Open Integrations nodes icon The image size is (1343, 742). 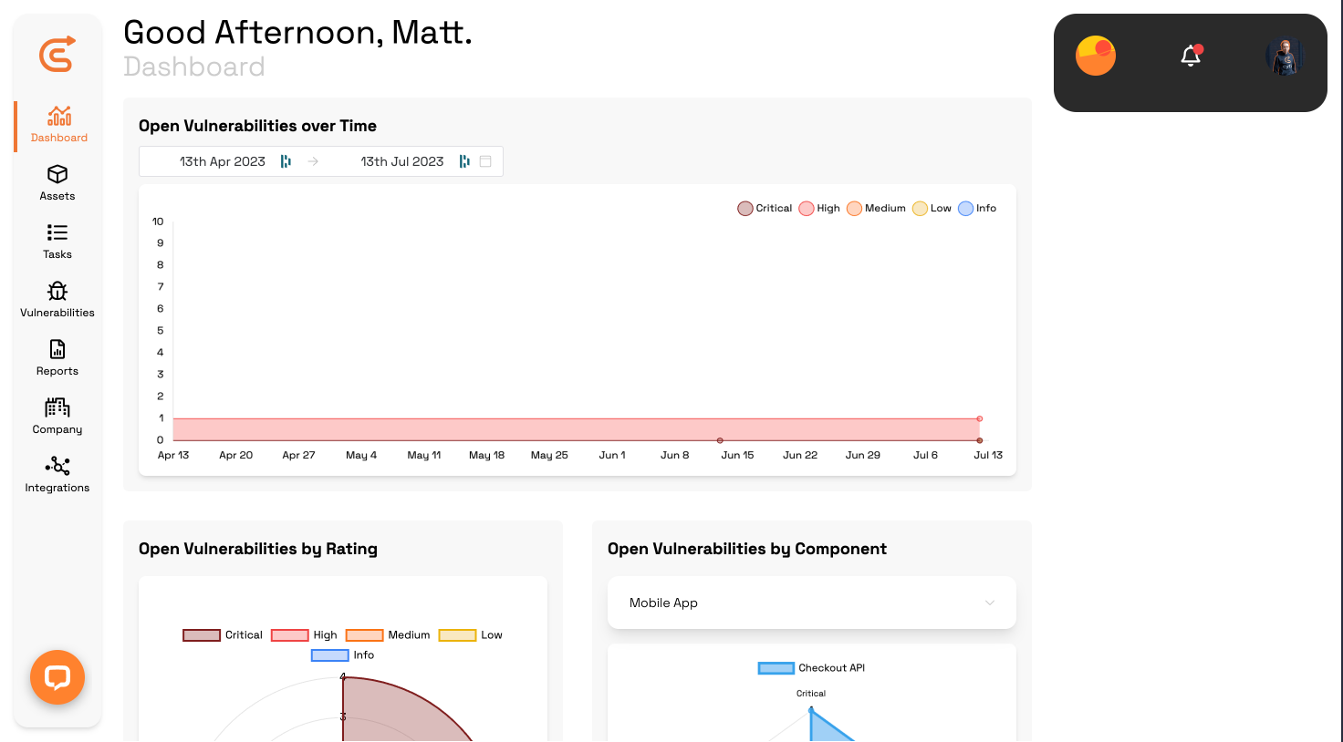click(x=57, y=466)
